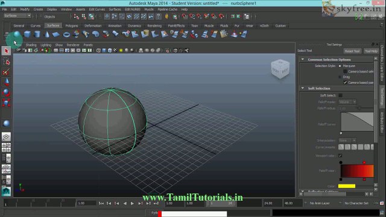The width and height of the screenshot is (386, 217).
Task: Enable Camera based selection checkbox
Action: (x=345, y=71)
